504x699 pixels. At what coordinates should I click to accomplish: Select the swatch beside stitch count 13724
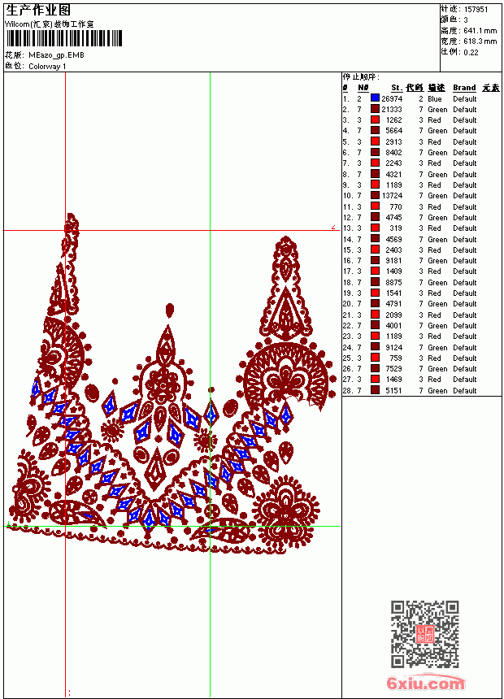point(375,195)
